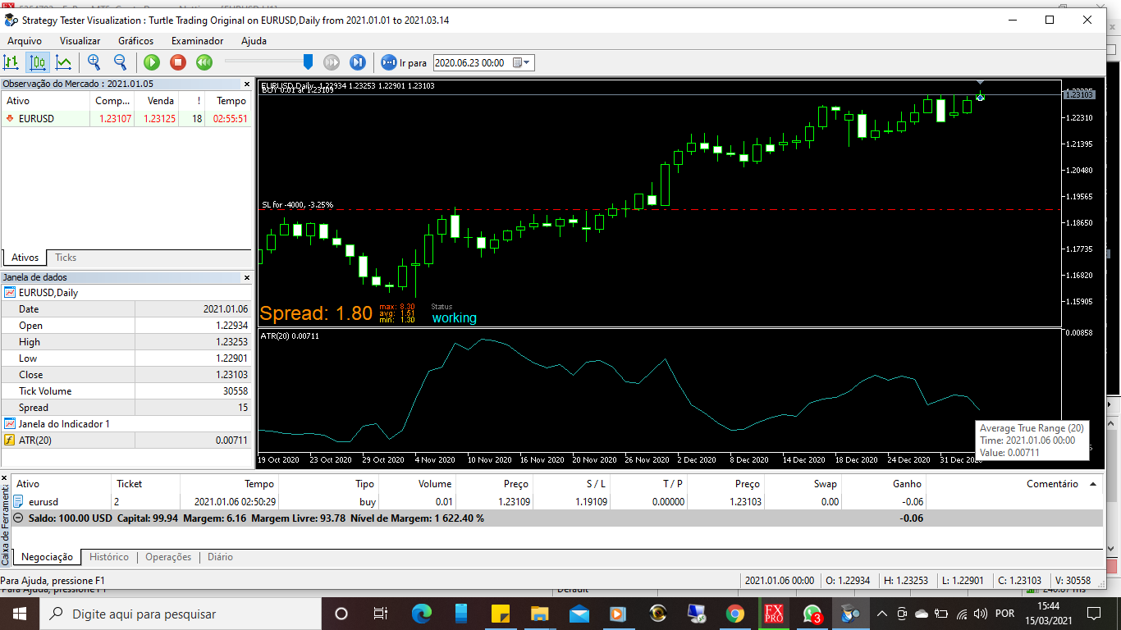Select the Negociação tab
1121x630 pixels.
point(47,557)
